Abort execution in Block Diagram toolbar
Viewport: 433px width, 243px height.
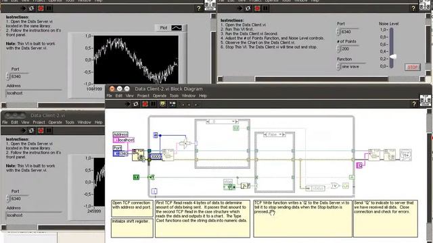[x=145, y=104]
